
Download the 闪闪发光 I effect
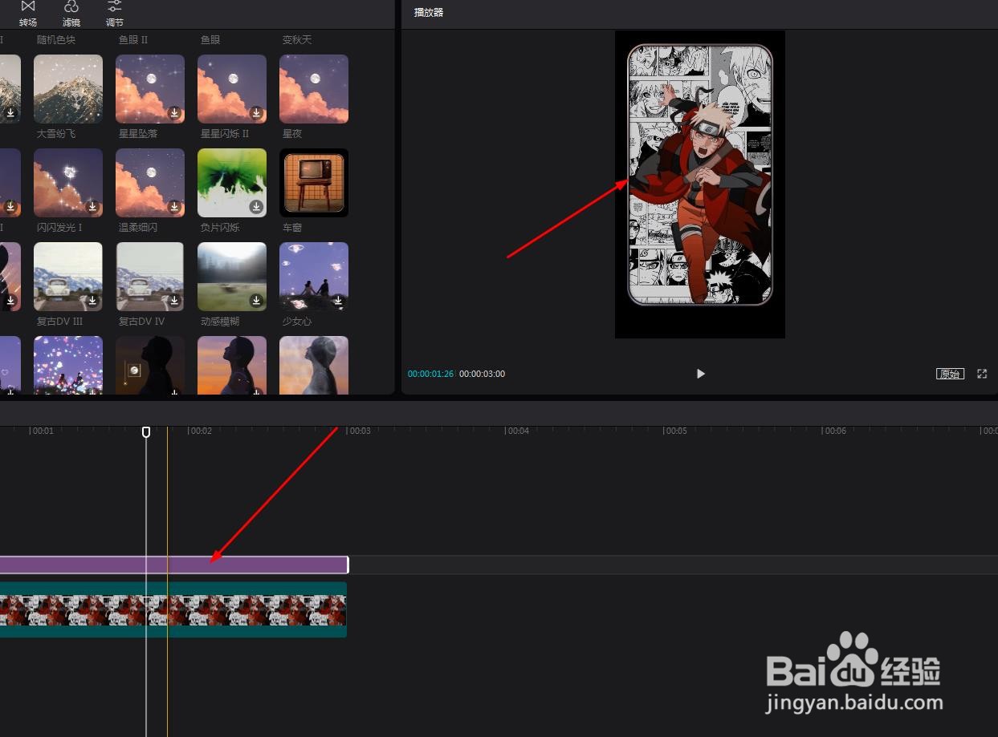92,207
